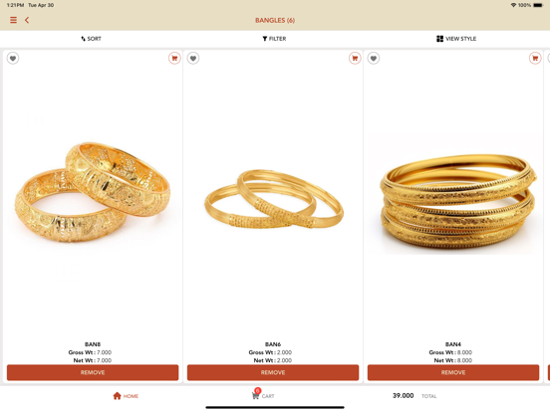
Task: Open the BAN8 bangle product image
Action: 93,192
